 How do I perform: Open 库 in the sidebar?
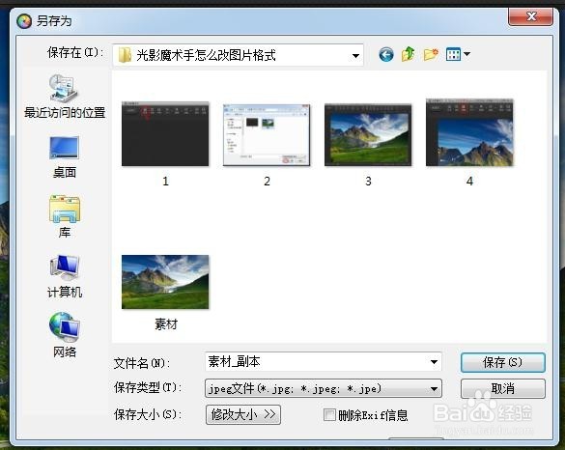pos(65,216)
